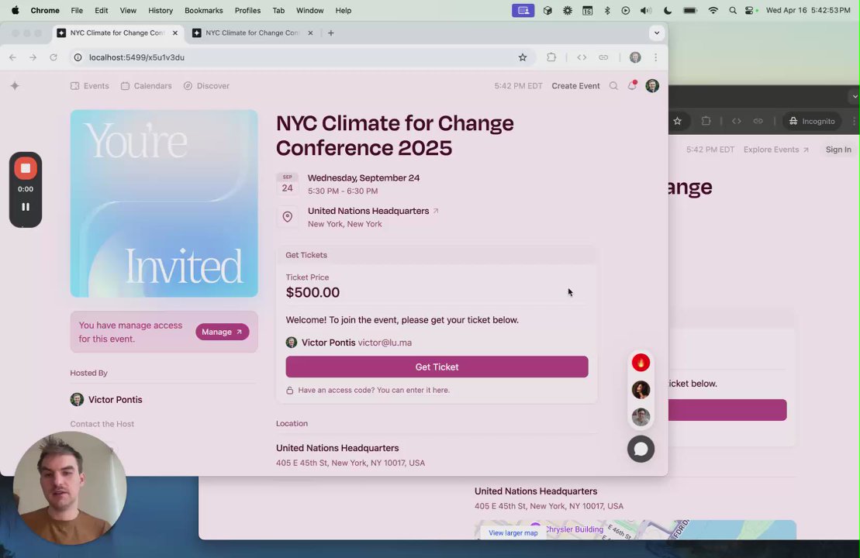Expand the tab search dropdown chevron
This screenshot has width=860, height=558.
pos(657,33)
